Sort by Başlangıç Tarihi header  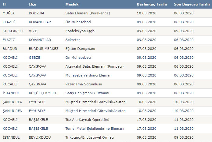tap(152, 4)
